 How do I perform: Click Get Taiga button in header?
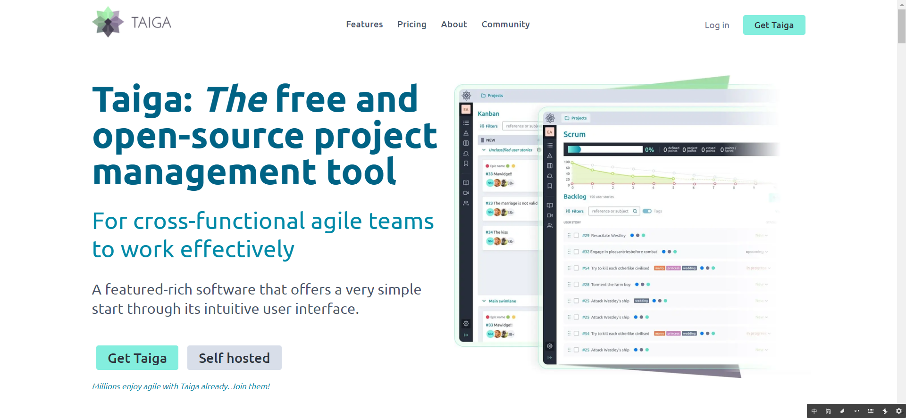(x=774, y=25)
